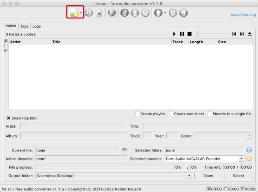Image resolution: width=258 pixels, height=192 pixels.
Task: Switch to the Tags tab
Action: pyautogui.click(x=24, y=26)
